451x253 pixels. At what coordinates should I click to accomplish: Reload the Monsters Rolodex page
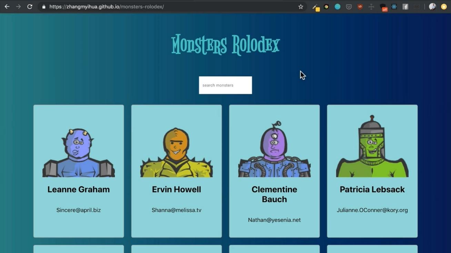tap(30, 7)
